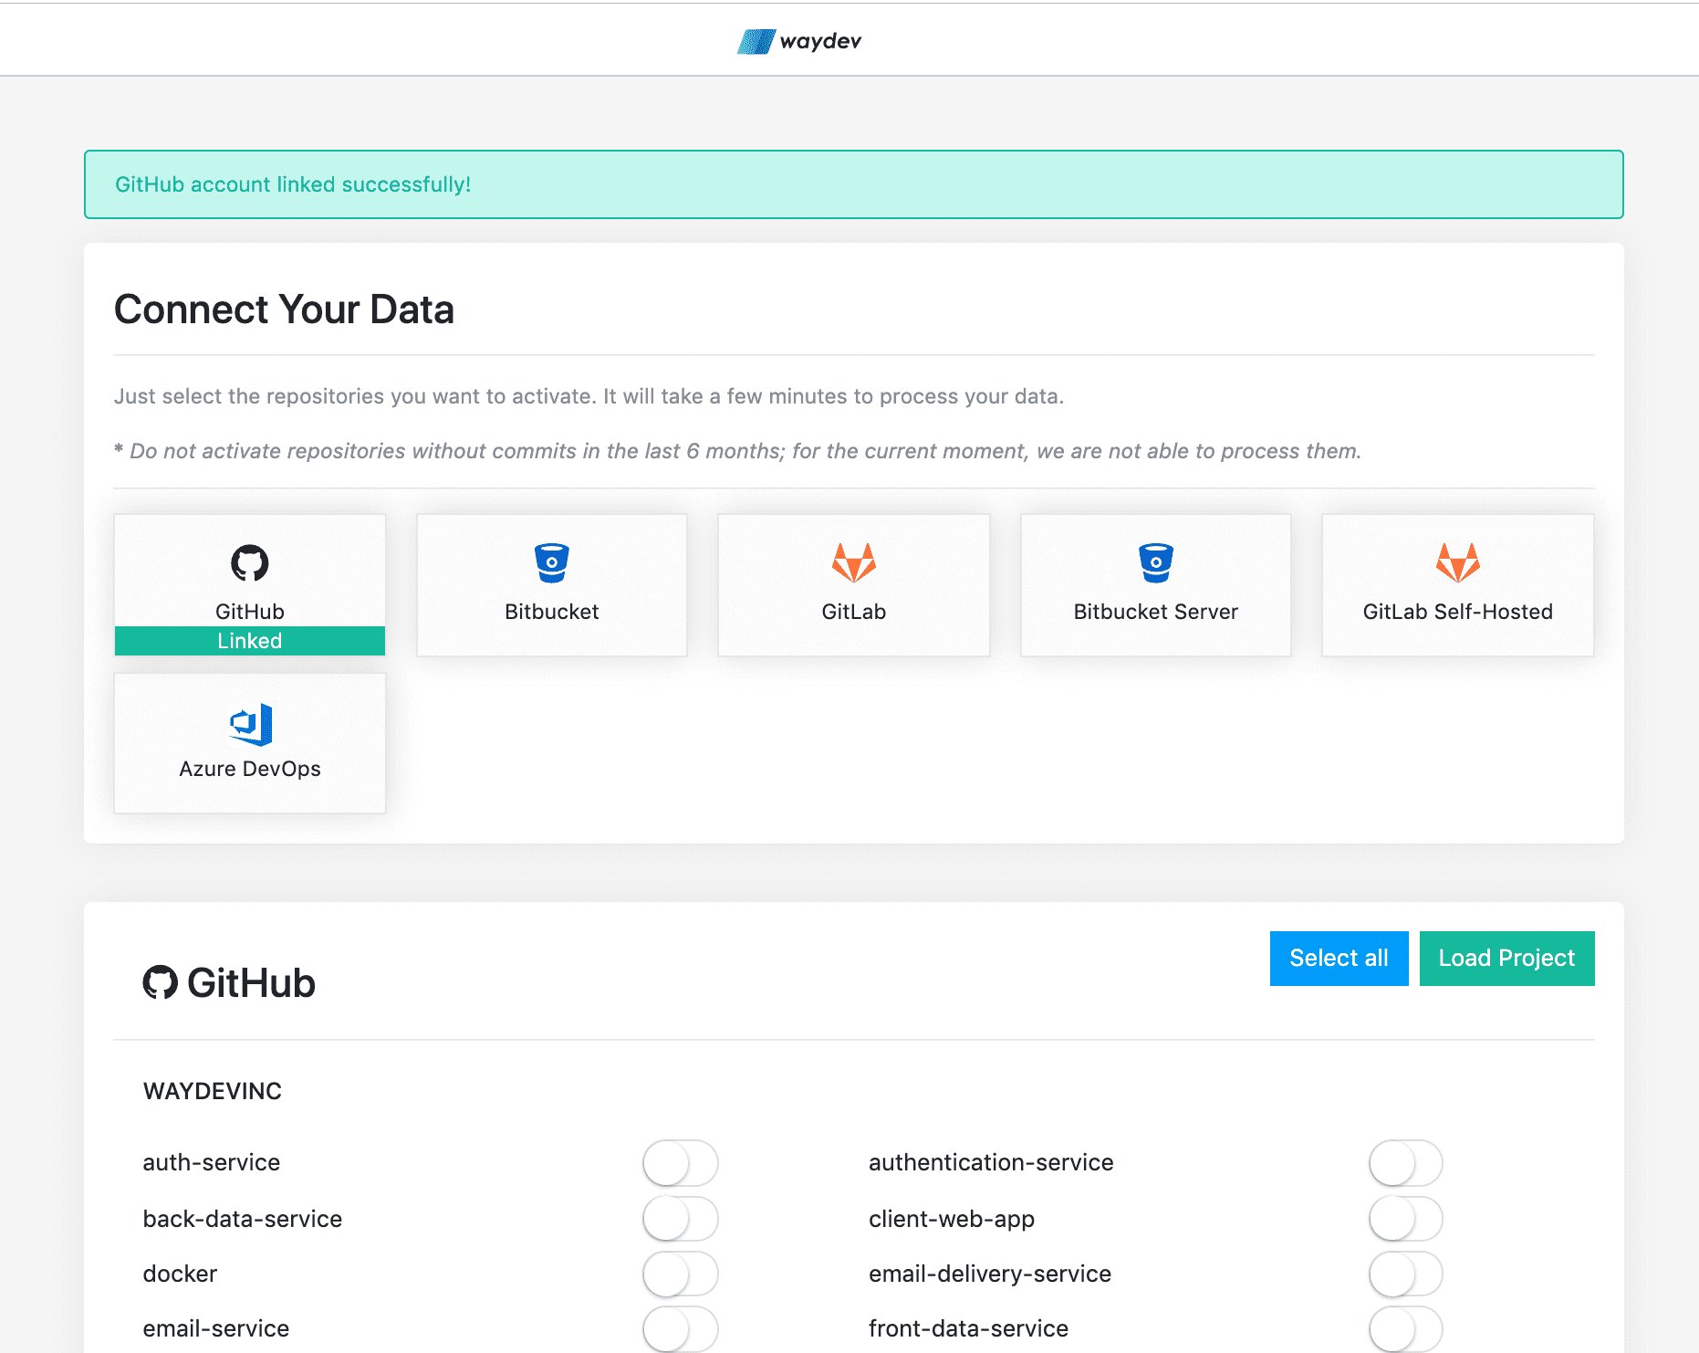Viewport: 1699px width, 1353px height.
Task: Choose the GitLab Self-Hosted fox icon
Action: (1458, 562)
